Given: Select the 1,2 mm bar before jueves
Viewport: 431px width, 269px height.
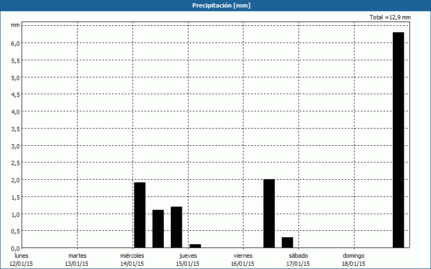Looking at the screenshot, I should pos(176,227).
